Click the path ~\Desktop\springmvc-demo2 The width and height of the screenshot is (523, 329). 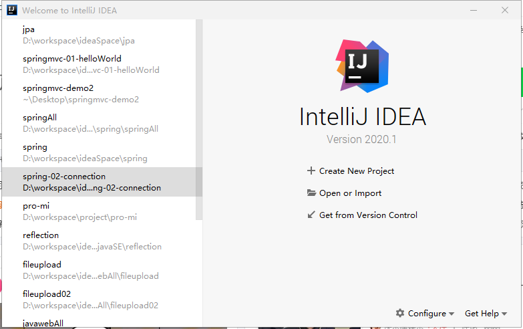[x=81, y=100]
